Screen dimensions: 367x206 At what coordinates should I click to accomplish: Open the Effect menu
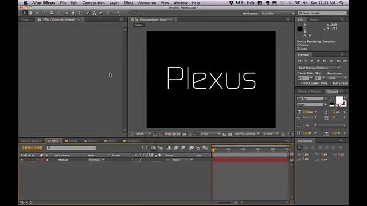click(x=128, y=3)
